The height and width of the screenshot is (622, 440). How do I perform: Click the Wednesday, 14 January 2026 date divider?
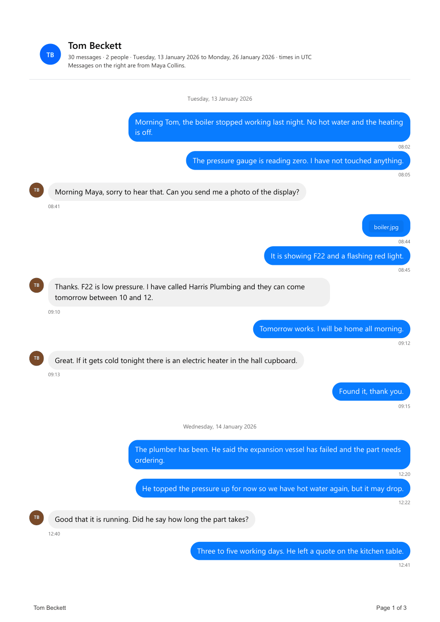220,427
